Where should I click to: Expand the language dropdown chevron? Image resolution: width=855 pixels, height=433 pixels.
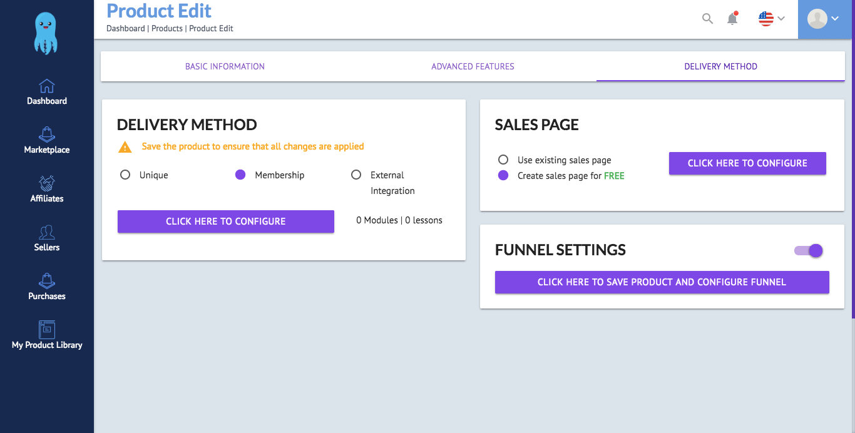coord(781,19)
